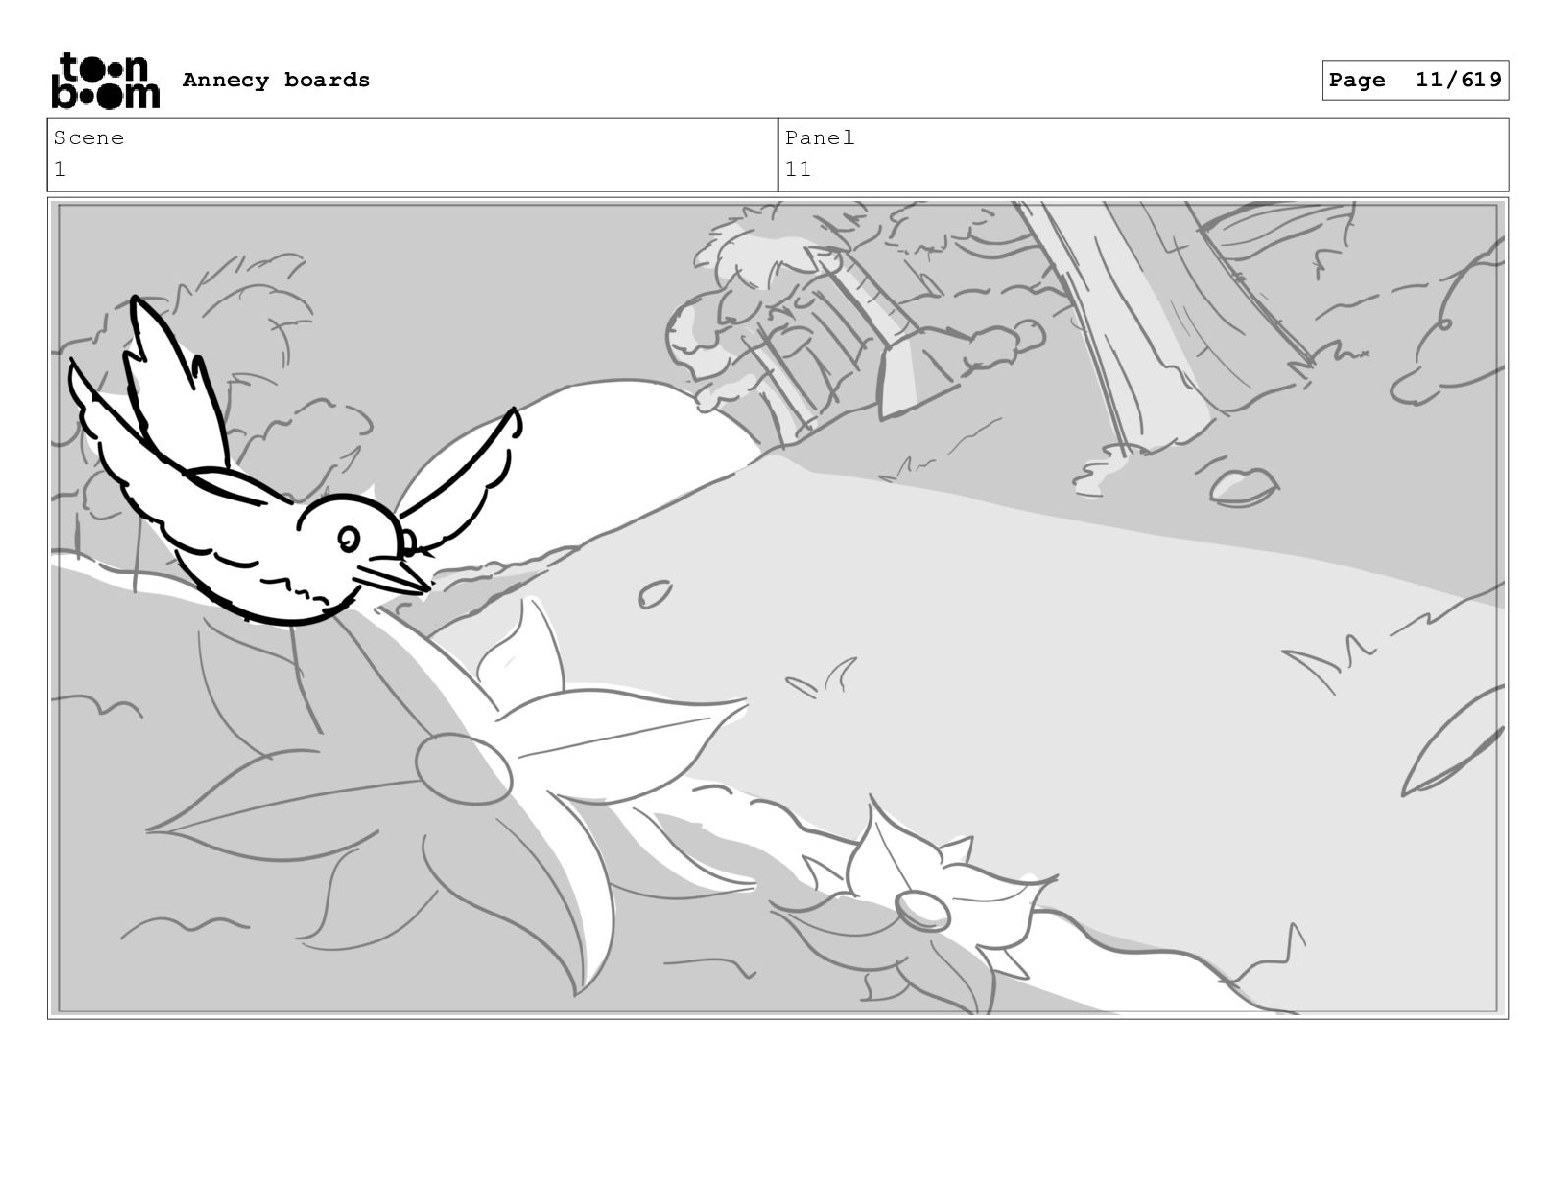This screenshot has height=1202, width=1556.
Task: Click the 'Panel' header label
Action: tap(819, 138)
